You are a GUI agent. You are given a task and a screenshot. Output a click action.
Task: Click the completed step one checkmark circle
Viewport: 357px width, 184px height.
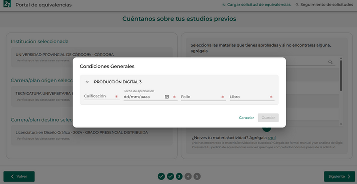(x=161, y=176)
